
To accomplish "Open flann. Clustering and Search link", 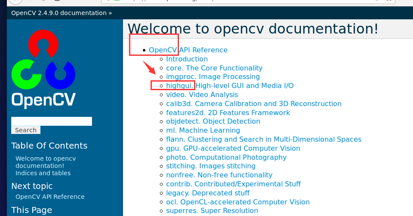I will click(264, 139).
